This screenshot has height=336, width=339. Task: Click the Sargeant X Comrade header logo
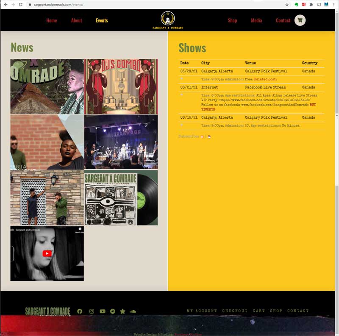pos(168,20)
